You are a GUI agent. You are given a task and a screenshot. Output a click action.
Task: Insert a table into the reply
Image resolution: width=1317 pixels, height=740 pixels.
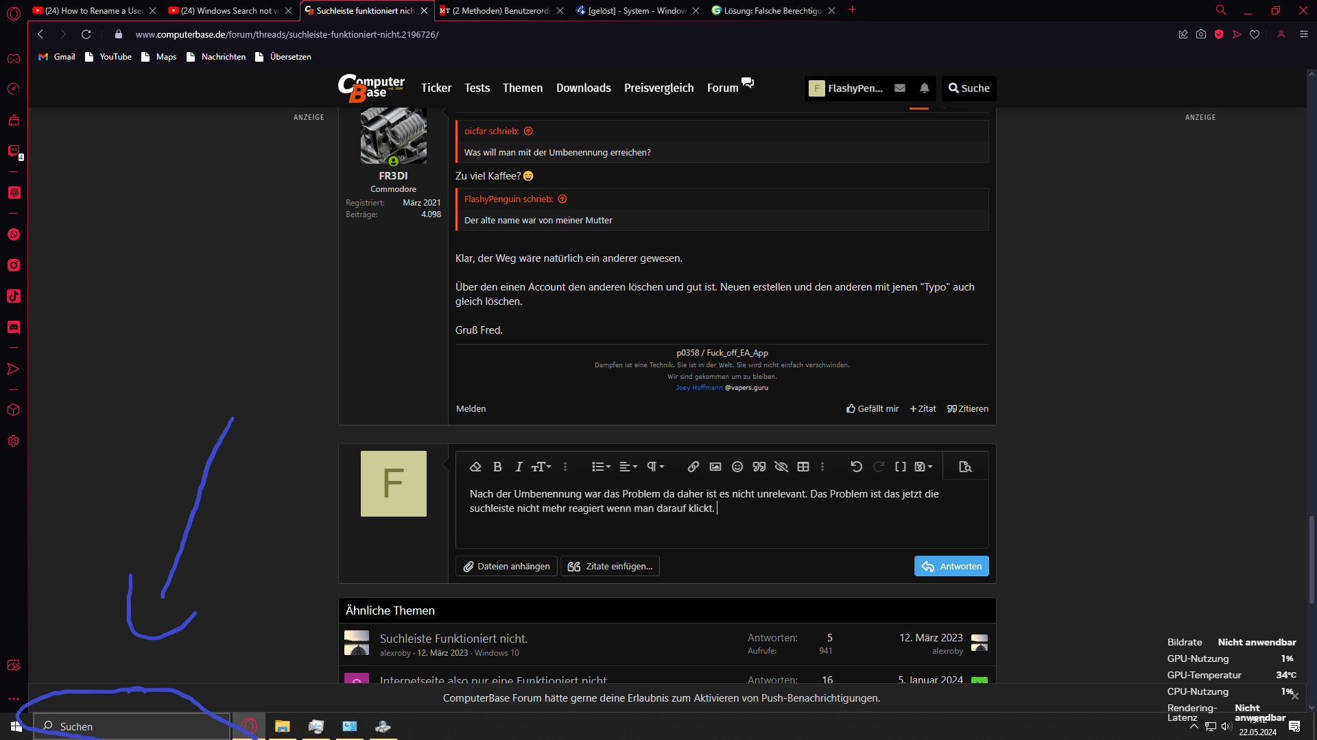803,467
